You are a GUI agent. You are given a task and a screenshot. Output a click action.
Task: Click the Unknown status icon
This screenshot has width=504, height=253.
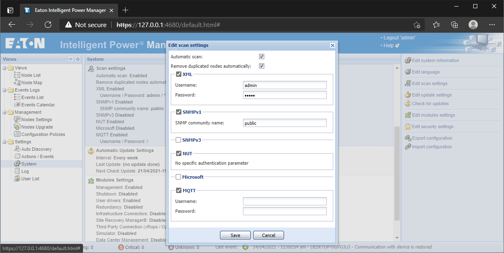[171, 247]
